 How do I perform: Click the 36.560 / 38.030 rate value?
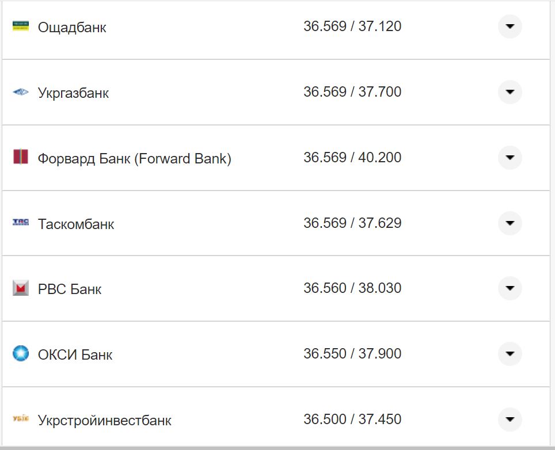click(x=353, y=288)
